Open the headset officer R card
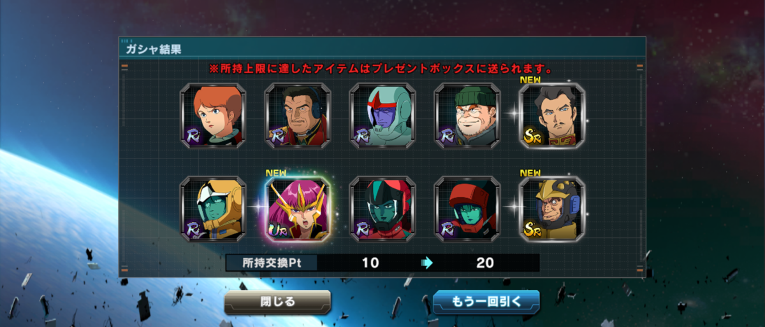The height and width of the screenshot is (327, 765). pyautogui.click(x=298, y=116)
